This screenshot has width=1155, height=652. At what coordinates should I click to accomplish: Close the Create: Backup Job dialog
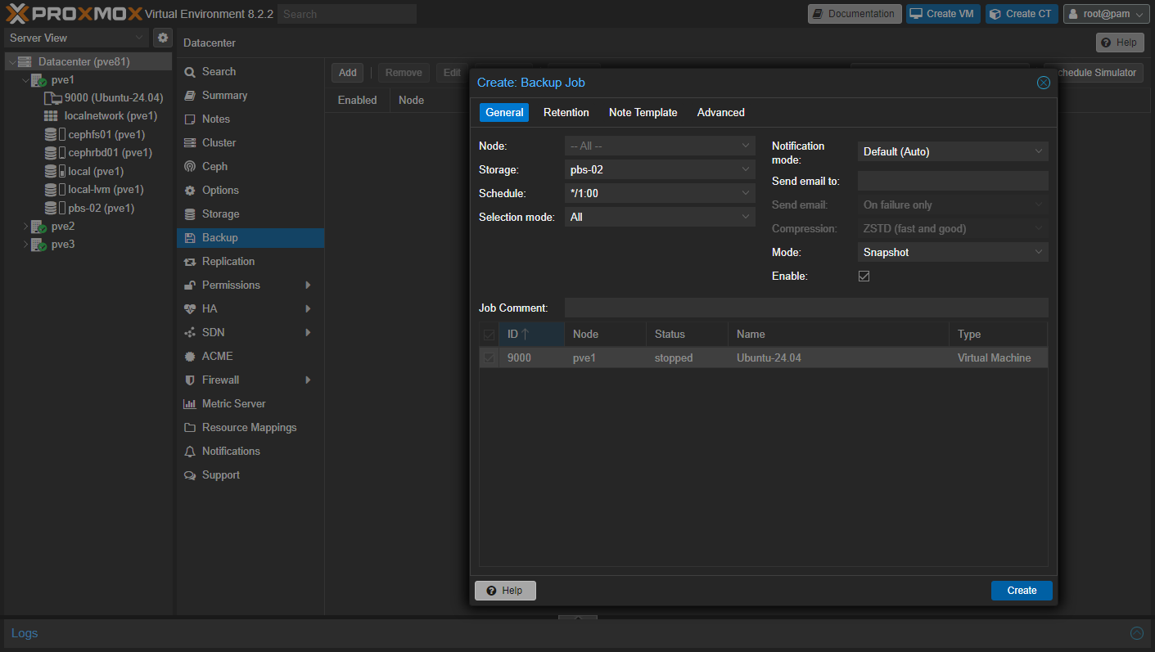click(x=1044, y=83)
